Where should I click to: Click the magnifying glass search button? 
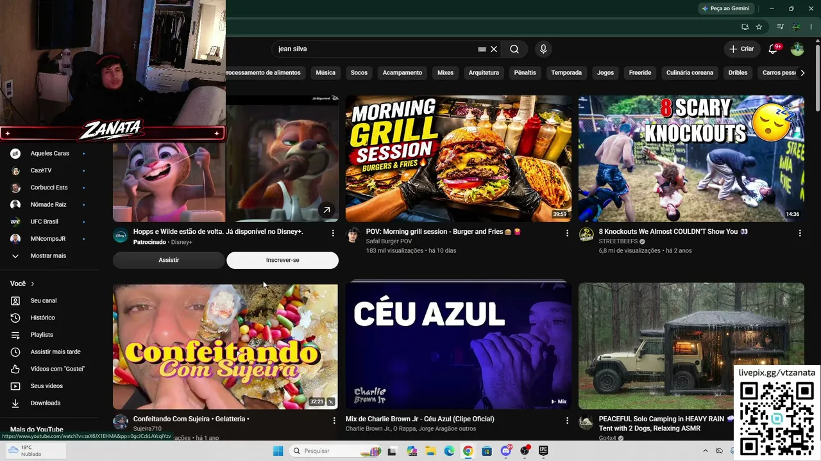[x=514, y=49]
